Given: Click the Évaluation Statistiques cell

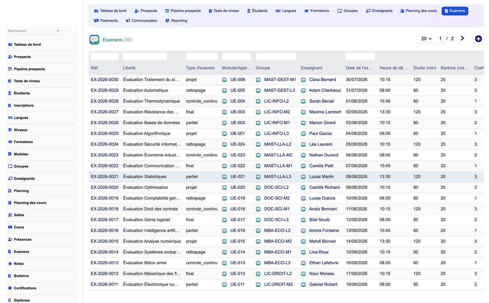Looking at the screenshot, I should 145,177.
